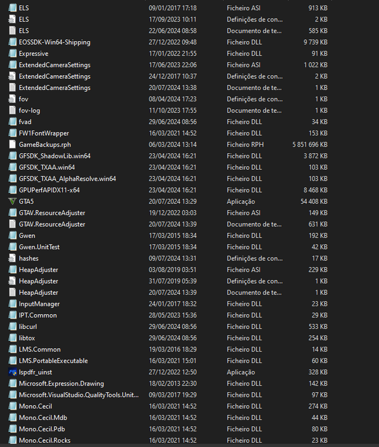Click the lspdfr_uinst application icon
Screen dimensions: 379x447
(x=13, y=372)
